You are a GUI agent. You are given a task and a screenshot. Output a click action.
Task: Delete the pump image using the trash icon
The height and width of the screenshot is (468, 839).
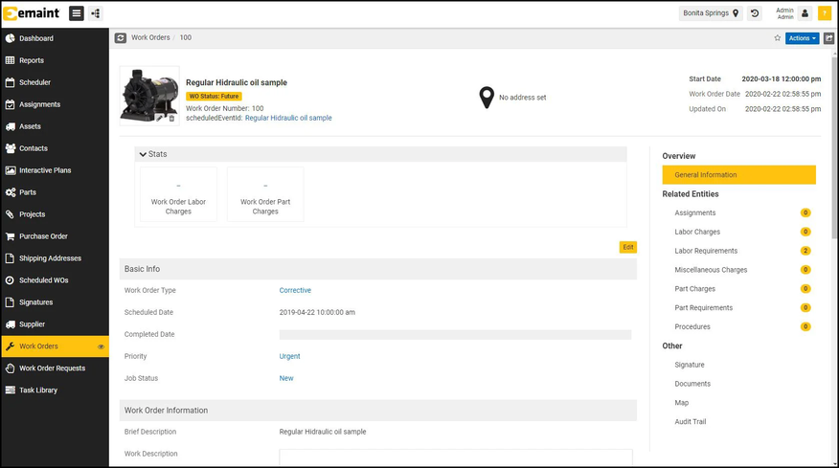(172, 119)
